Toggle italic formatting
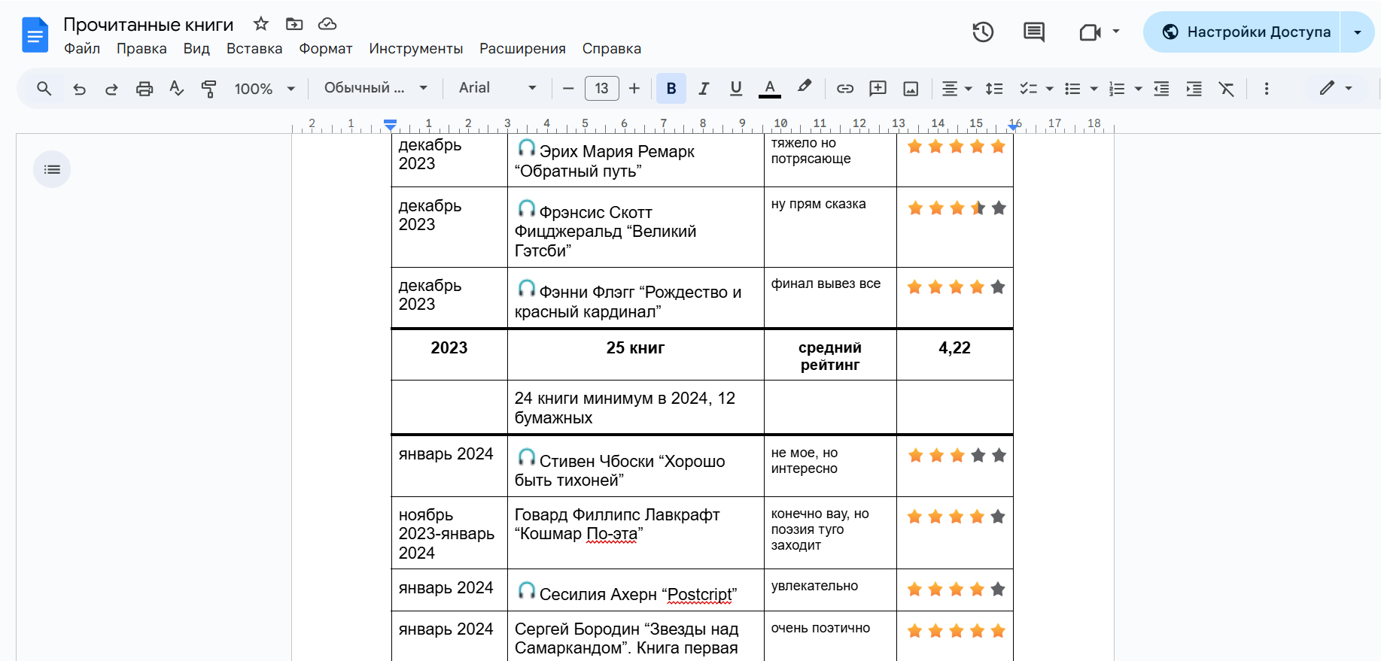Image resolution: width=1381 pixels, height=661 pixels. pyautogui.click(x=704, y=89)
